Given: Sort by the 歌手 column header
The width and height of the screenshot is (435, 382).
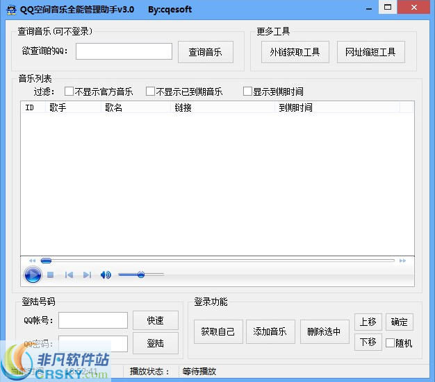Looking at the screenshot, I should pyautogui.click(x=73, y=107).
